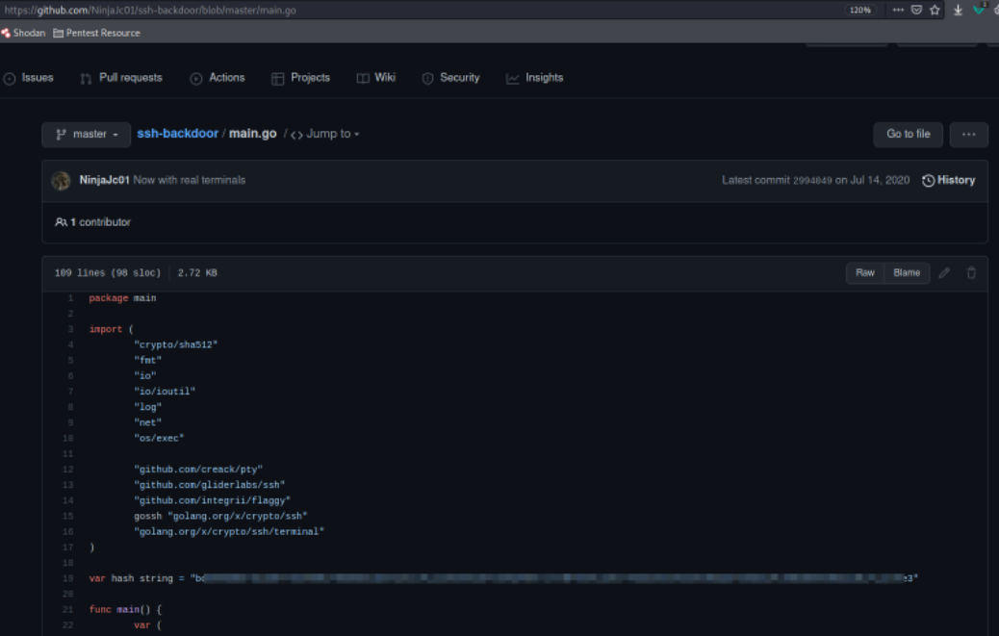Delete the file with the trash icon

(x=971, y=273)
